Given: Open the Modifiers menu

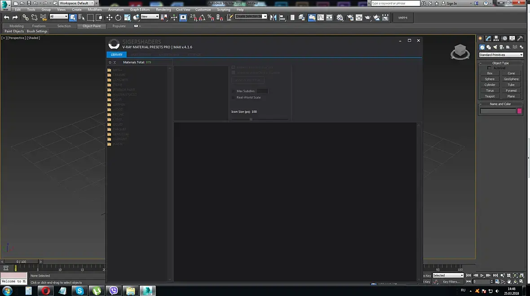Looking at the screenshot, I should (x=95, y=9).
